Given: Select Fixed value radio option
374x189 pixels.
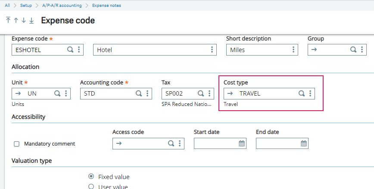Looking at the screenshot, I should pyautogui.click(x=91, y=177).
